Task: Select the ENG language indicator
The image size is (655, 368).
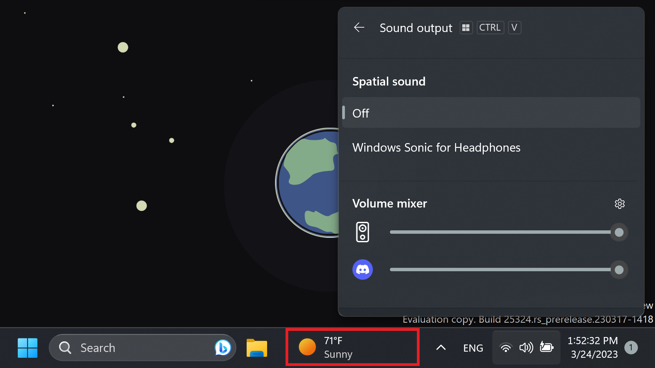Action: (473, 348)
